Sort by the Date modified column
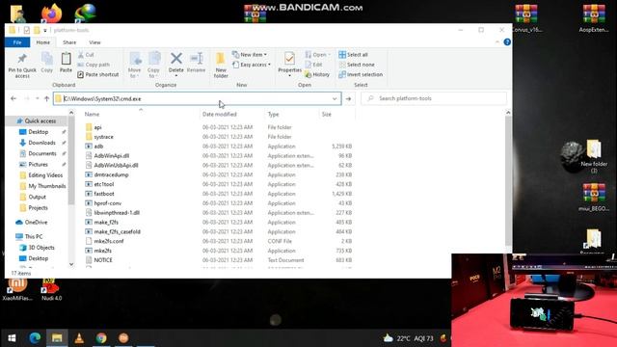 coord(220,114)
